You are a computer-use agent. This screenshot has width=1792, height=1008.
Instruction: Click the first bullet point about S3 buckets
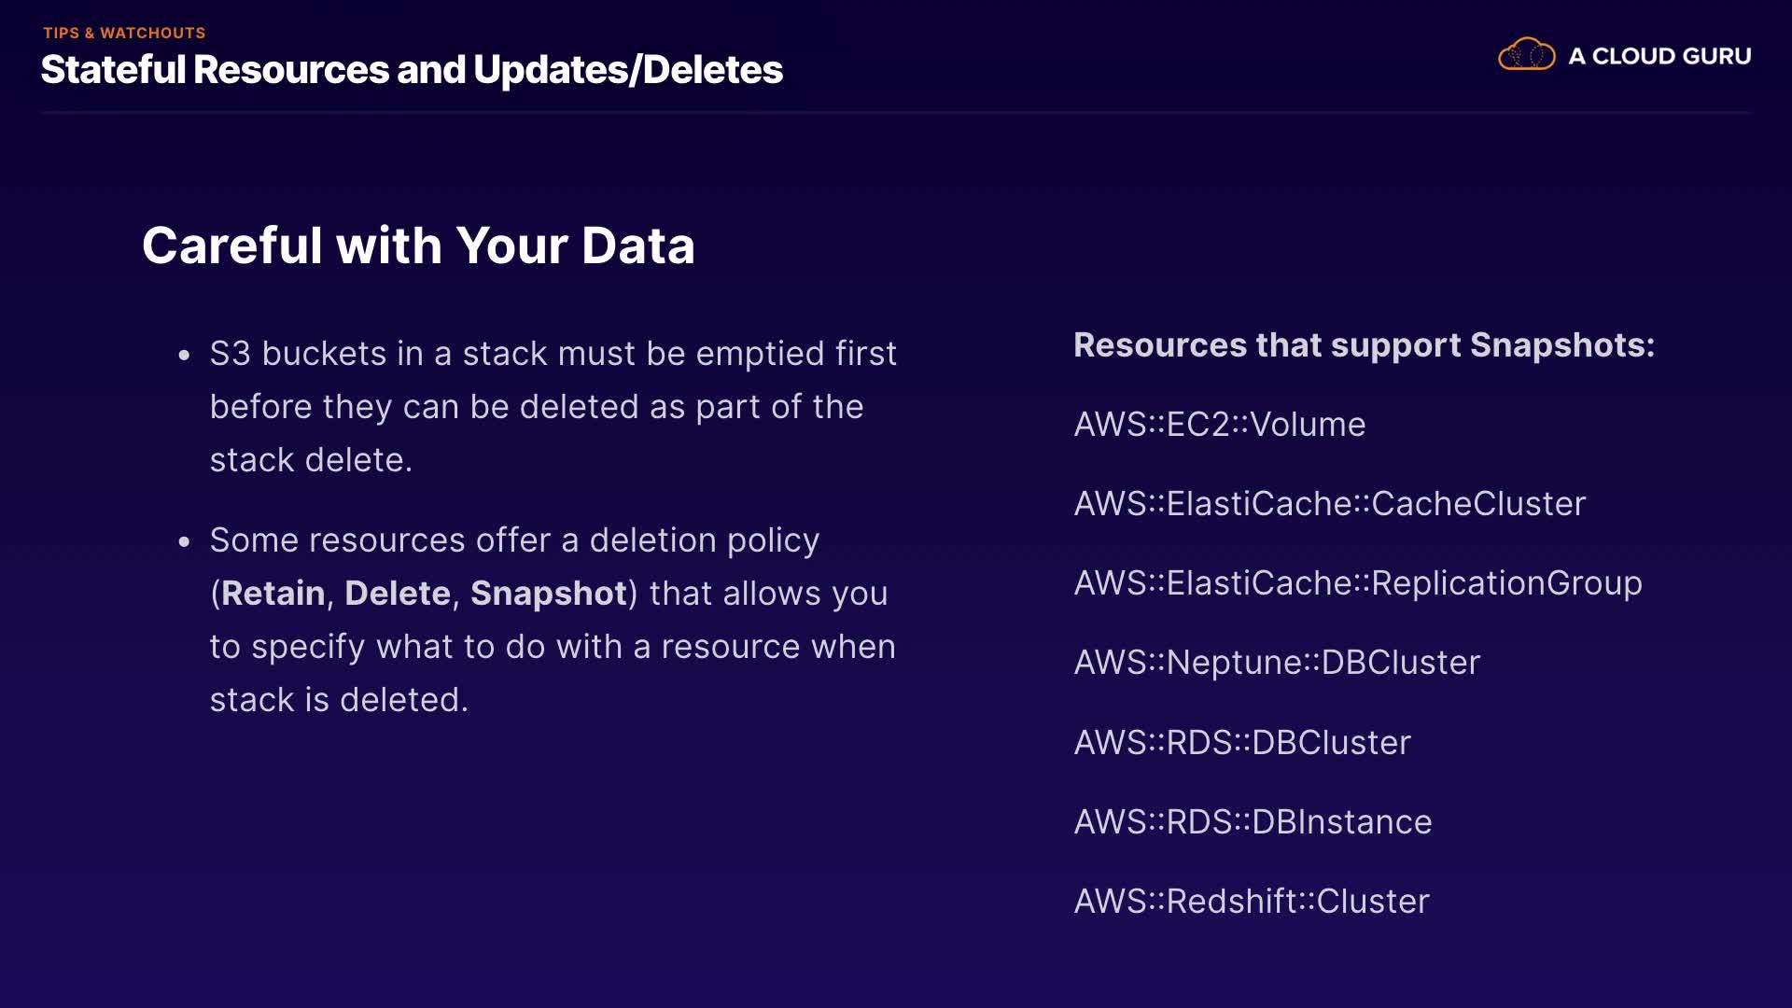pyautogui.click(x=553, y=354)
